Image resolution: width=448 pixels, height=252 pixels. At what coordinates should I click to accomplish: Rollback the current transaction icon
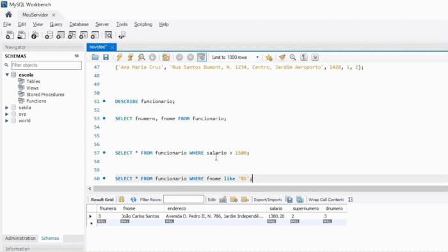click(x=190, y=57)
